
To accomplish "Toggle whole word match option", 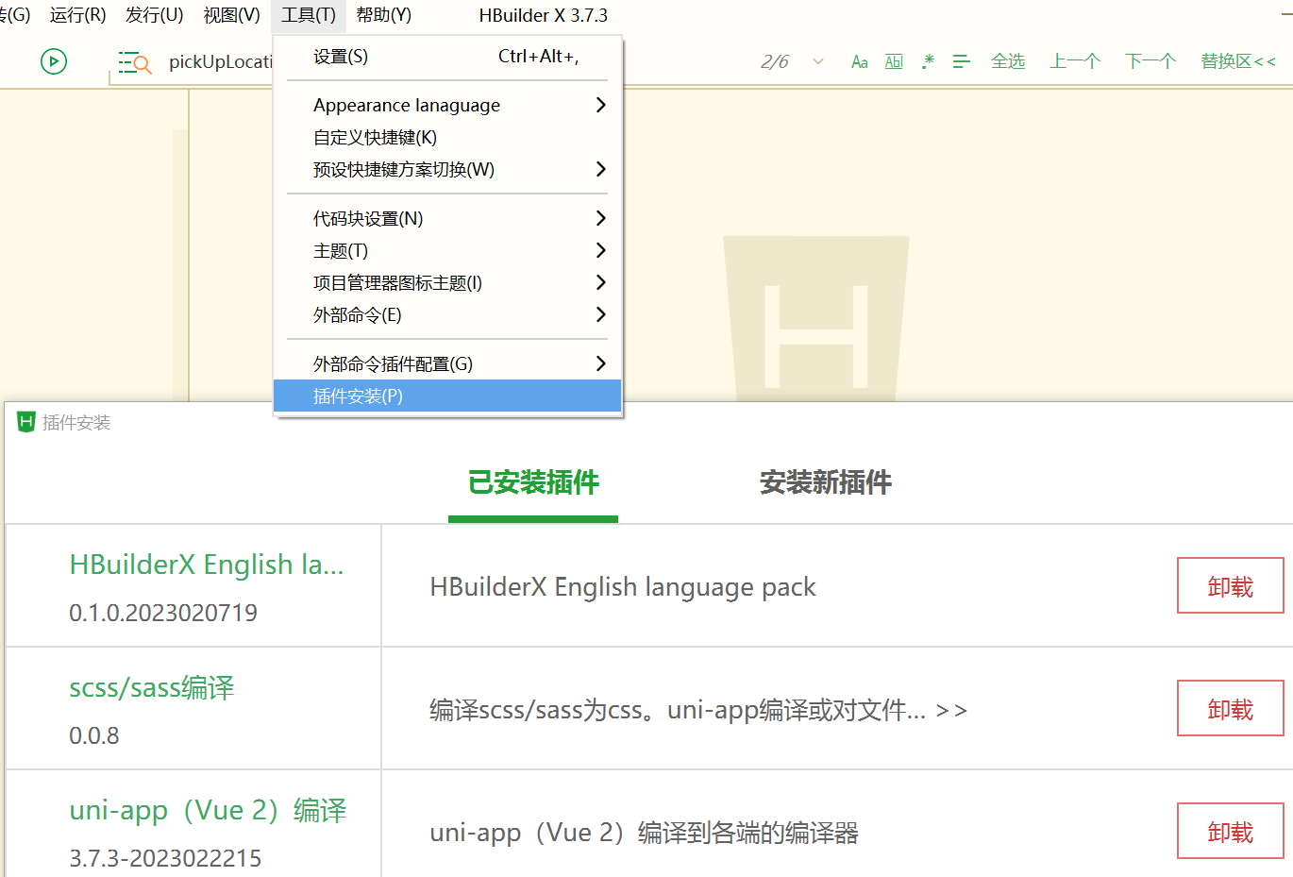I will (x=894, y=62).
